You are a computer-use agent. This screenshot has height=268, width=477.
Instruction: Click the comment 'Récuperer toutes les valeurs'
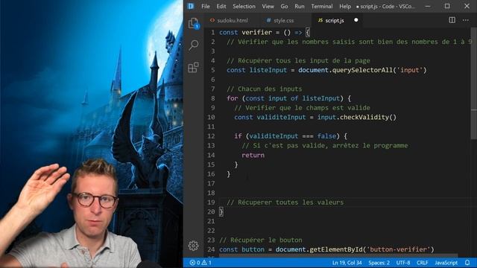pos(291,202)
